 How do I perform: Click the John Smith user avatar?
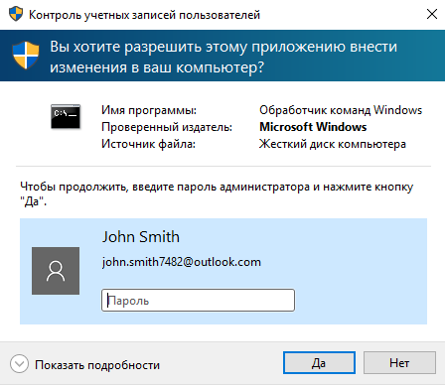[56, 271]
